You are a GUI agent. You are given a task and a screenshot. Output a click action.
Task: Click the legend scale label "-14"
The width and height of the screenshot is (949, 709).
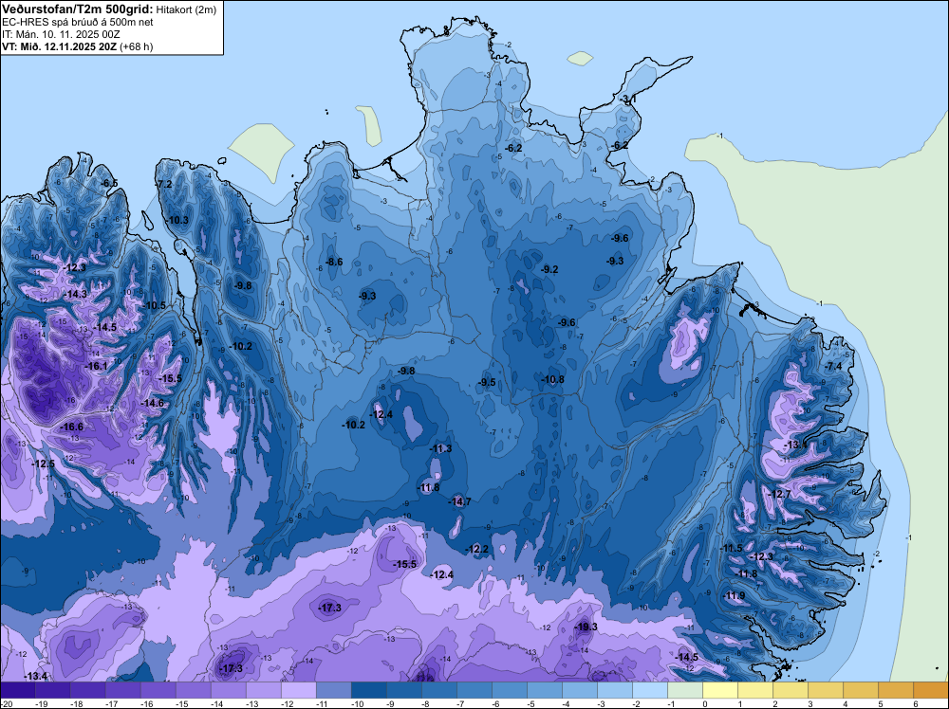coord(216,704)
